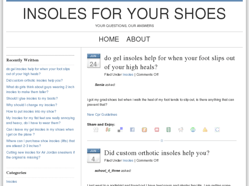The image size is (249, 186).
Task: Click the New Cpr Guidelines link
Action: [102, 115]
